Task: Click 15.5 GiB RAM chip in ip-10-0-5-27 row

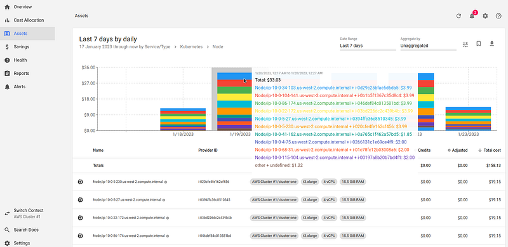Action: pyautogui.click(x=353, y=199)
